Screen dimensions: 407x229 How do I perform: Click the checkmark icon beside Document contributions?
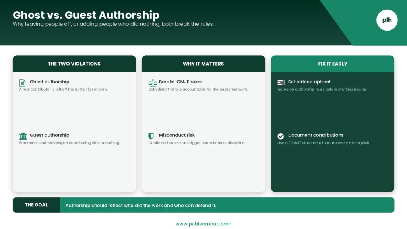281,136
